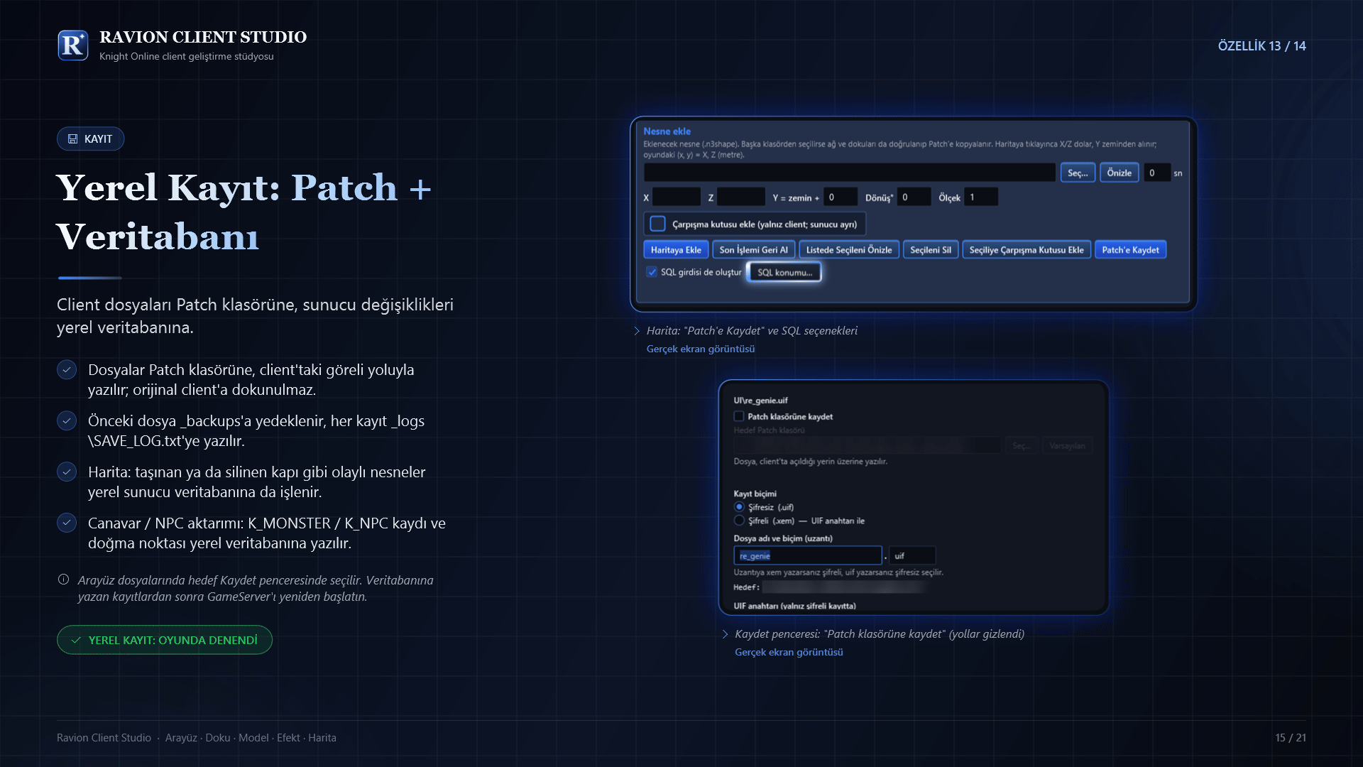
Task: Click checkmark icon beside 'Canavar / NPC aktarımı' bullet
Action: [67, 523]
